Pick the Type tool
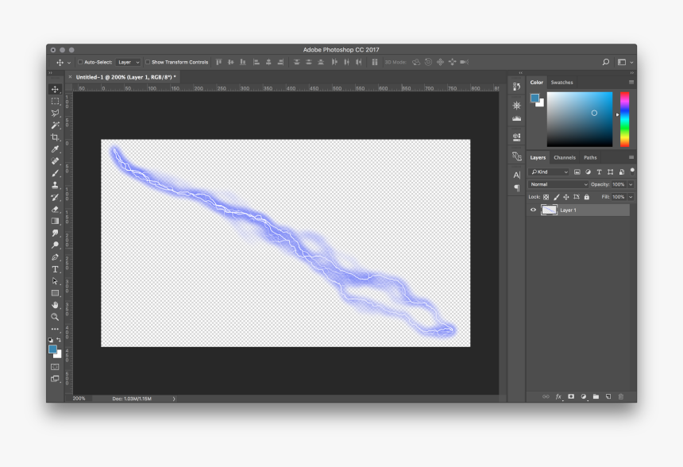The height and width of the screenshot is (467, 683). click(x=56, y=268)
